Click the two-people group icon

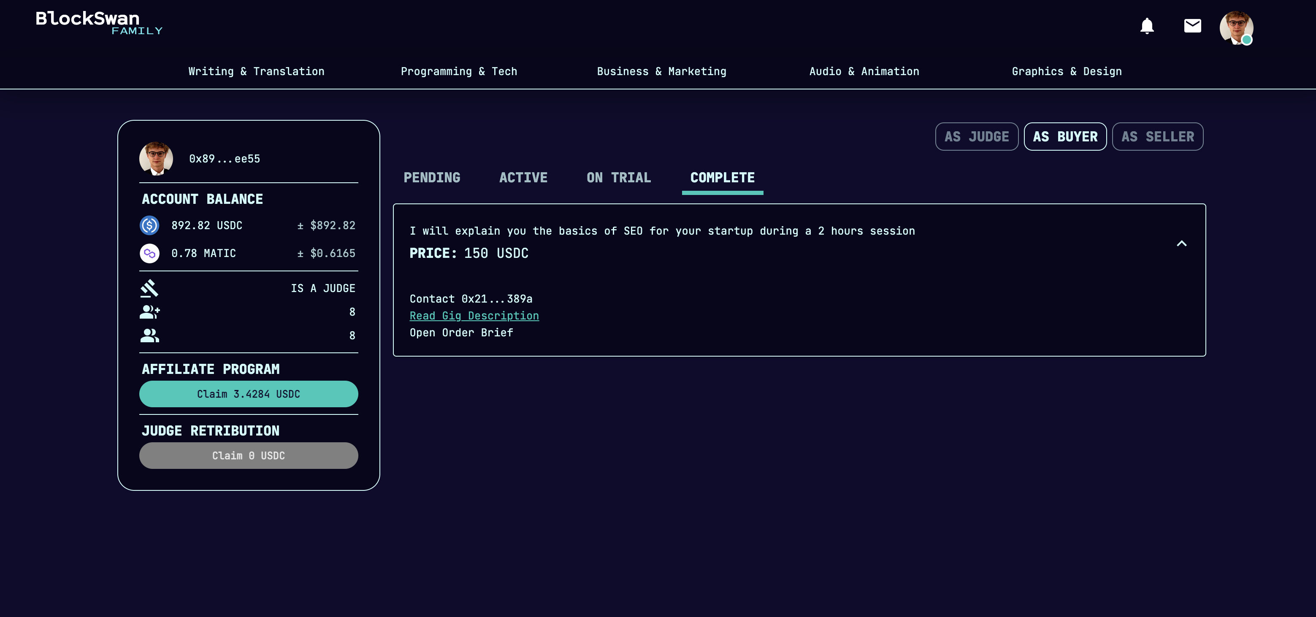pos(149,335)
